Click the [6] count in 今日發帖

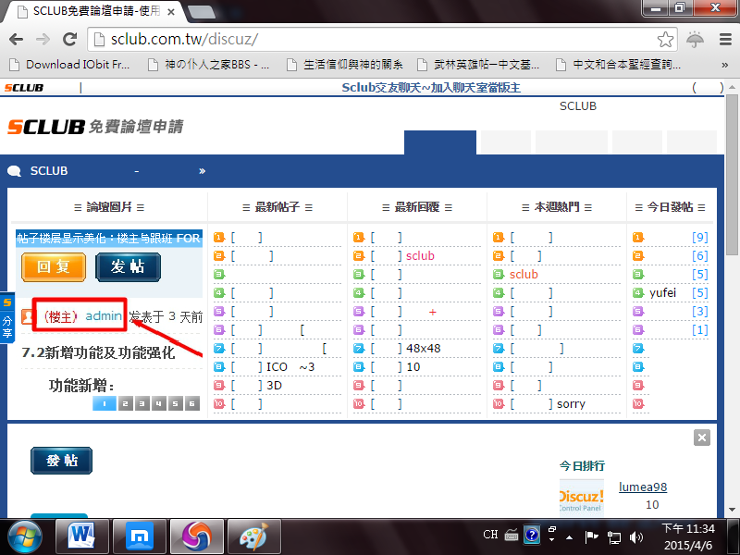coord(700,256)
